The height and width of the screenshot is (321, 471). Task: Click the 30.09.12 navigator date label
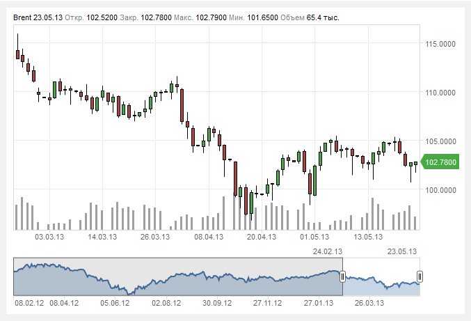coord(217,303)
